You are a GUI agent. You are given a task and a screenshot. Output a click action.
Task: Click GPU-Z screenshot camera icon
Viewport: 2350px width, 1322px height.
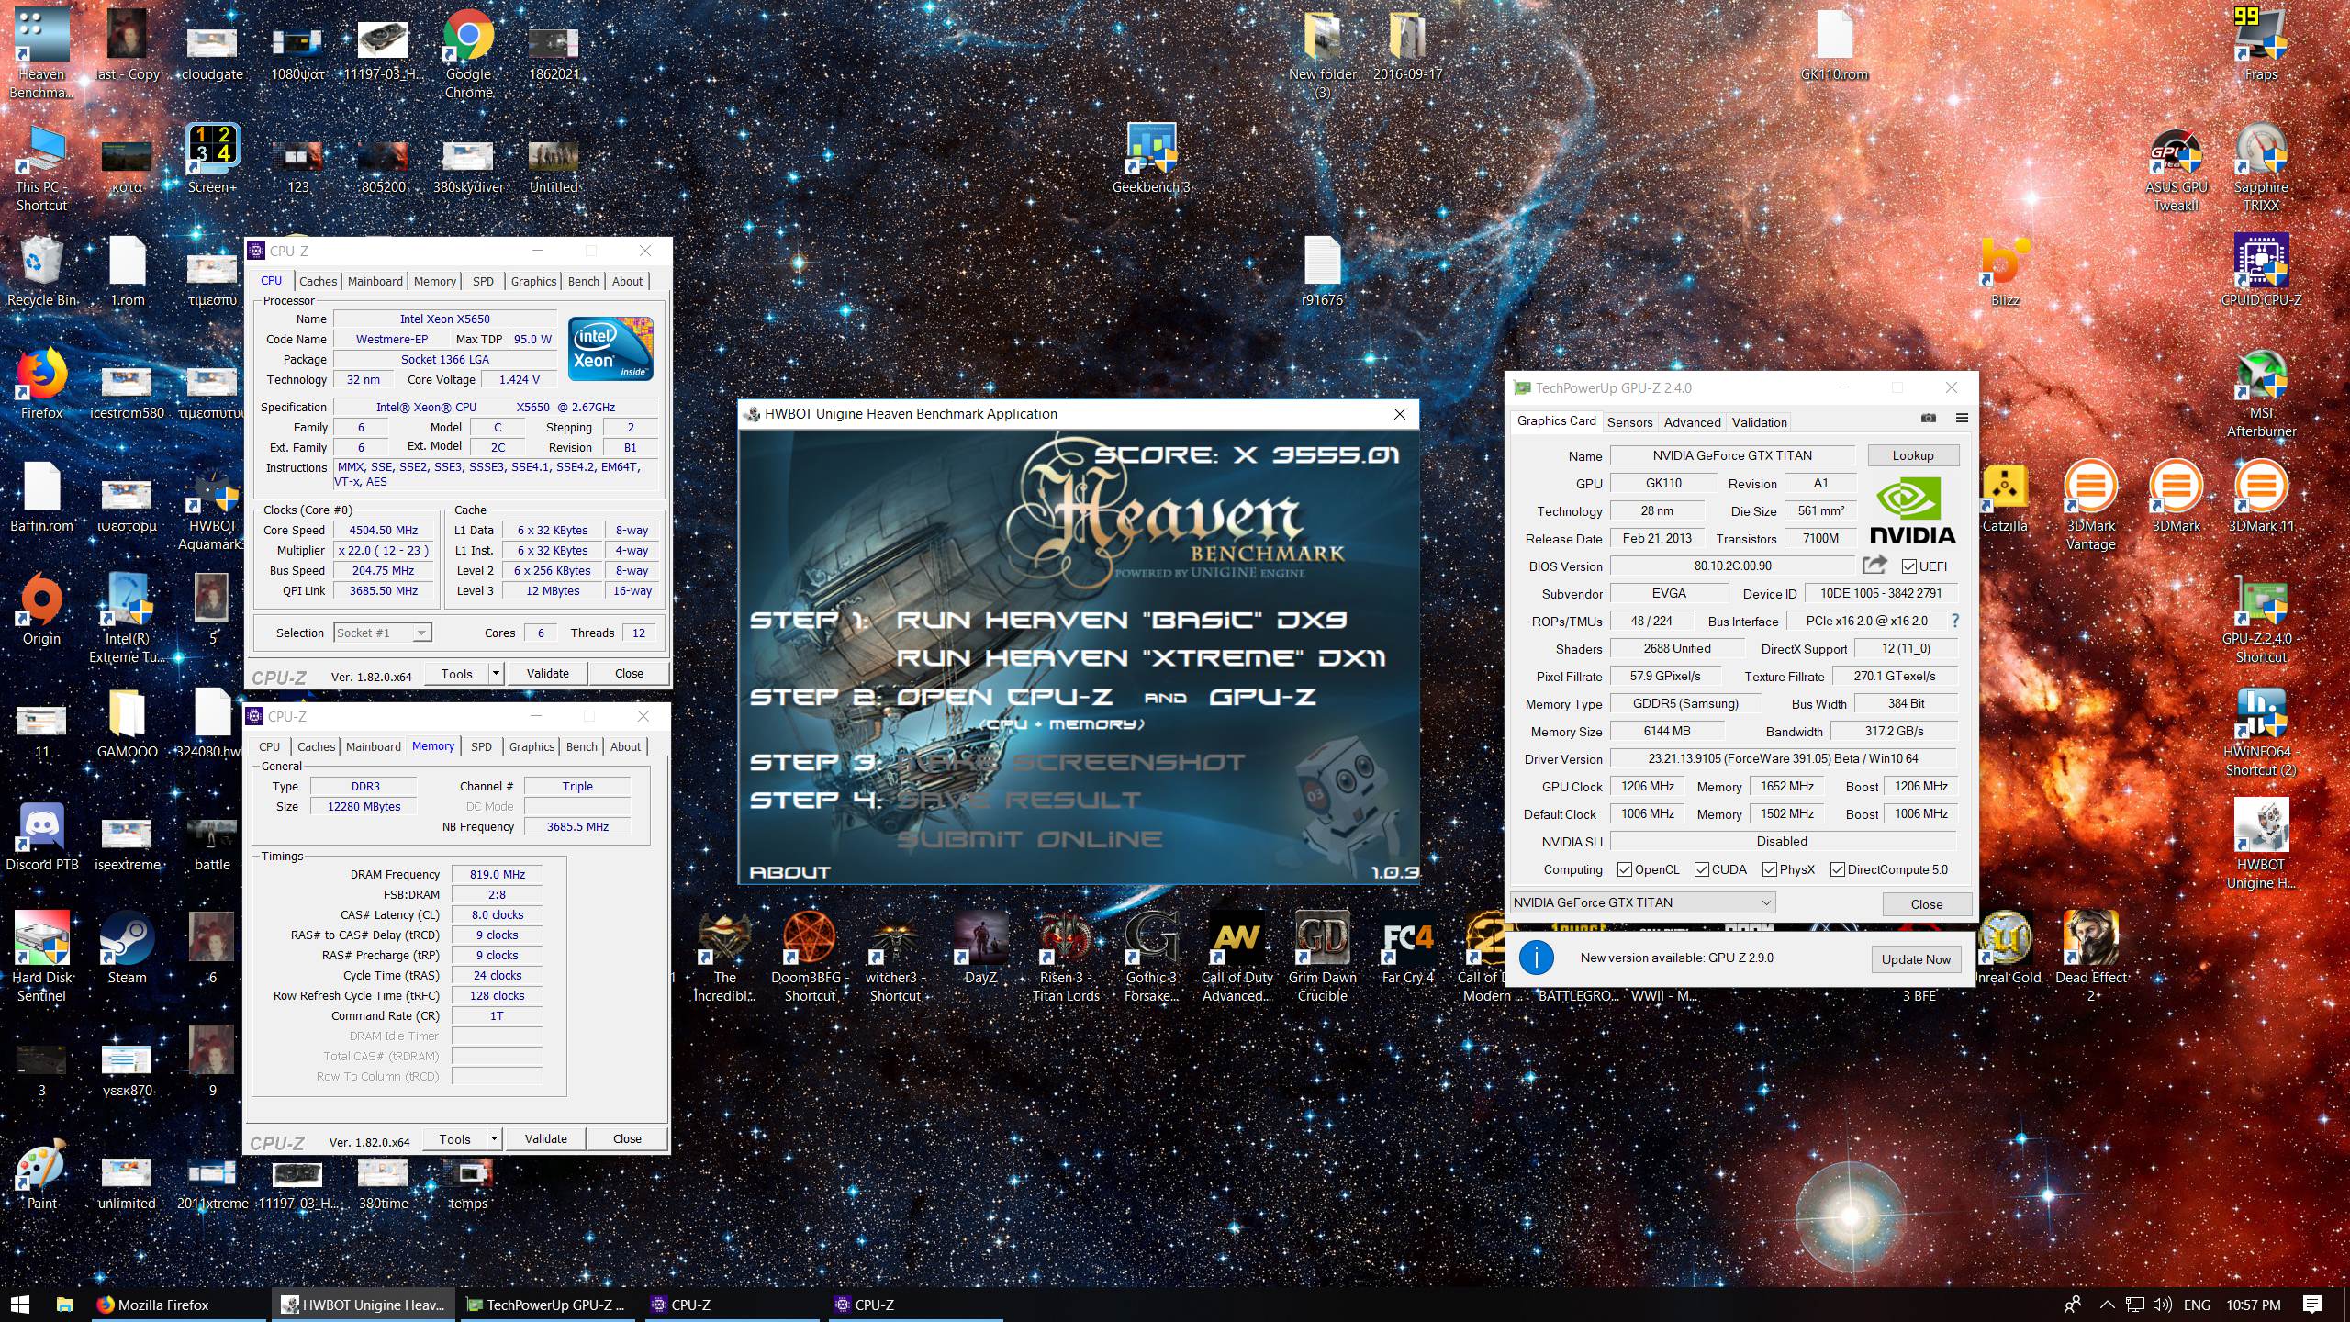pyautogui.click(x=1928, y=419)
